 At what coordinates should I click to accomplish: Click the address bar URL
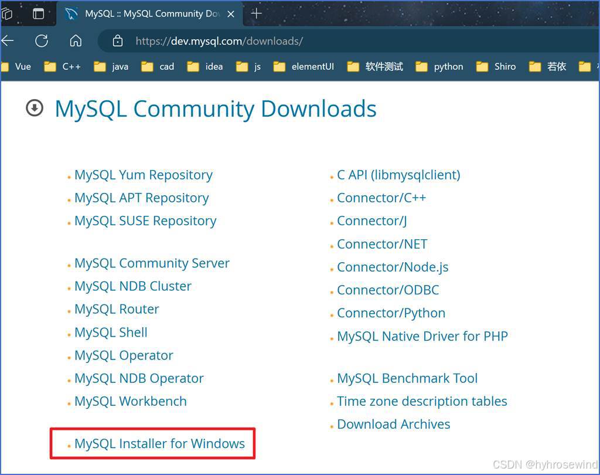point(219,41)
